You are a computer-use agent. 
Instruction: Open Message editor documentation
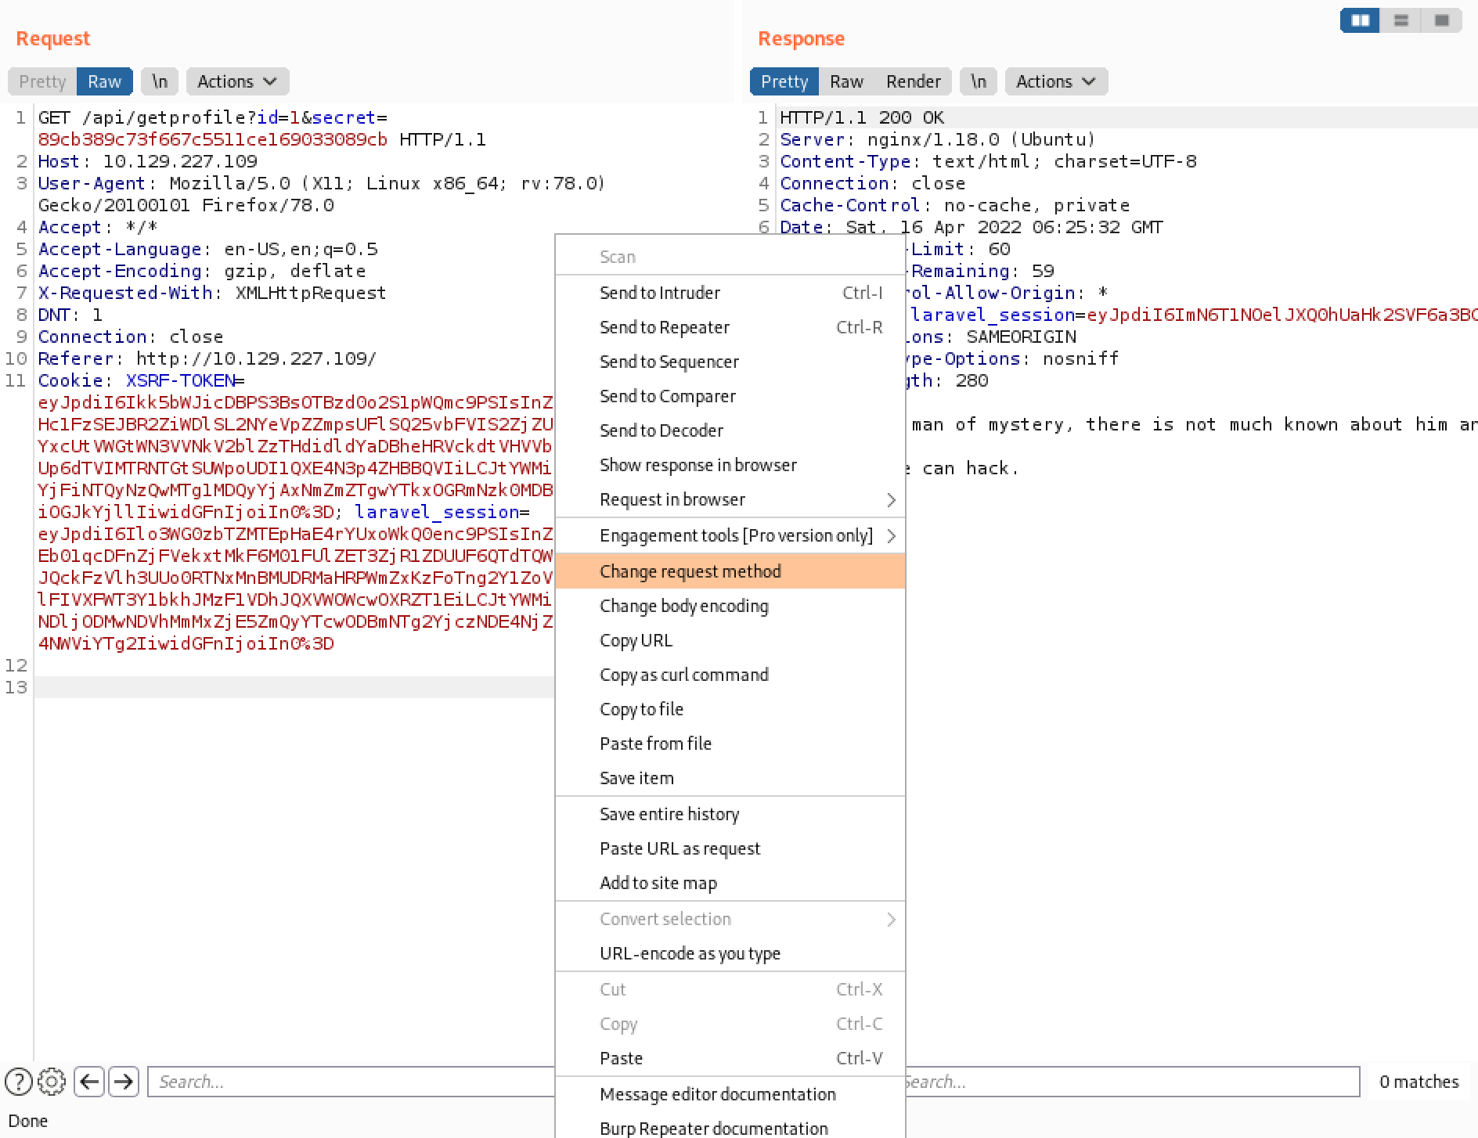730,1094
